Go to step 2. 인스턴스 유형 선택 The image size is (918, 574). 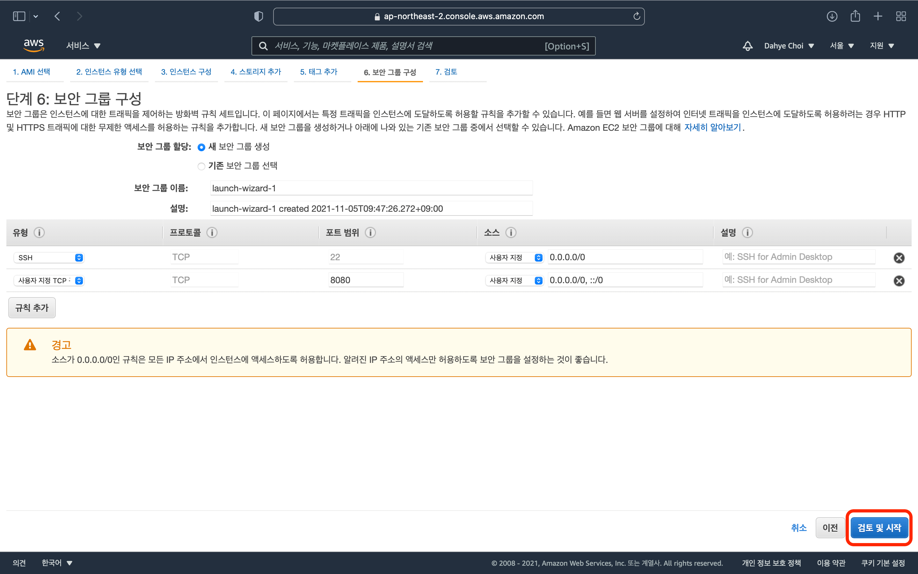tap(109, 72)
